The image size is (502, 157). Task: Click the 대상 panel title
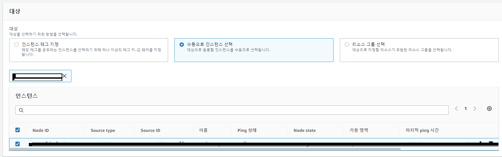click(x=15, y=11)
